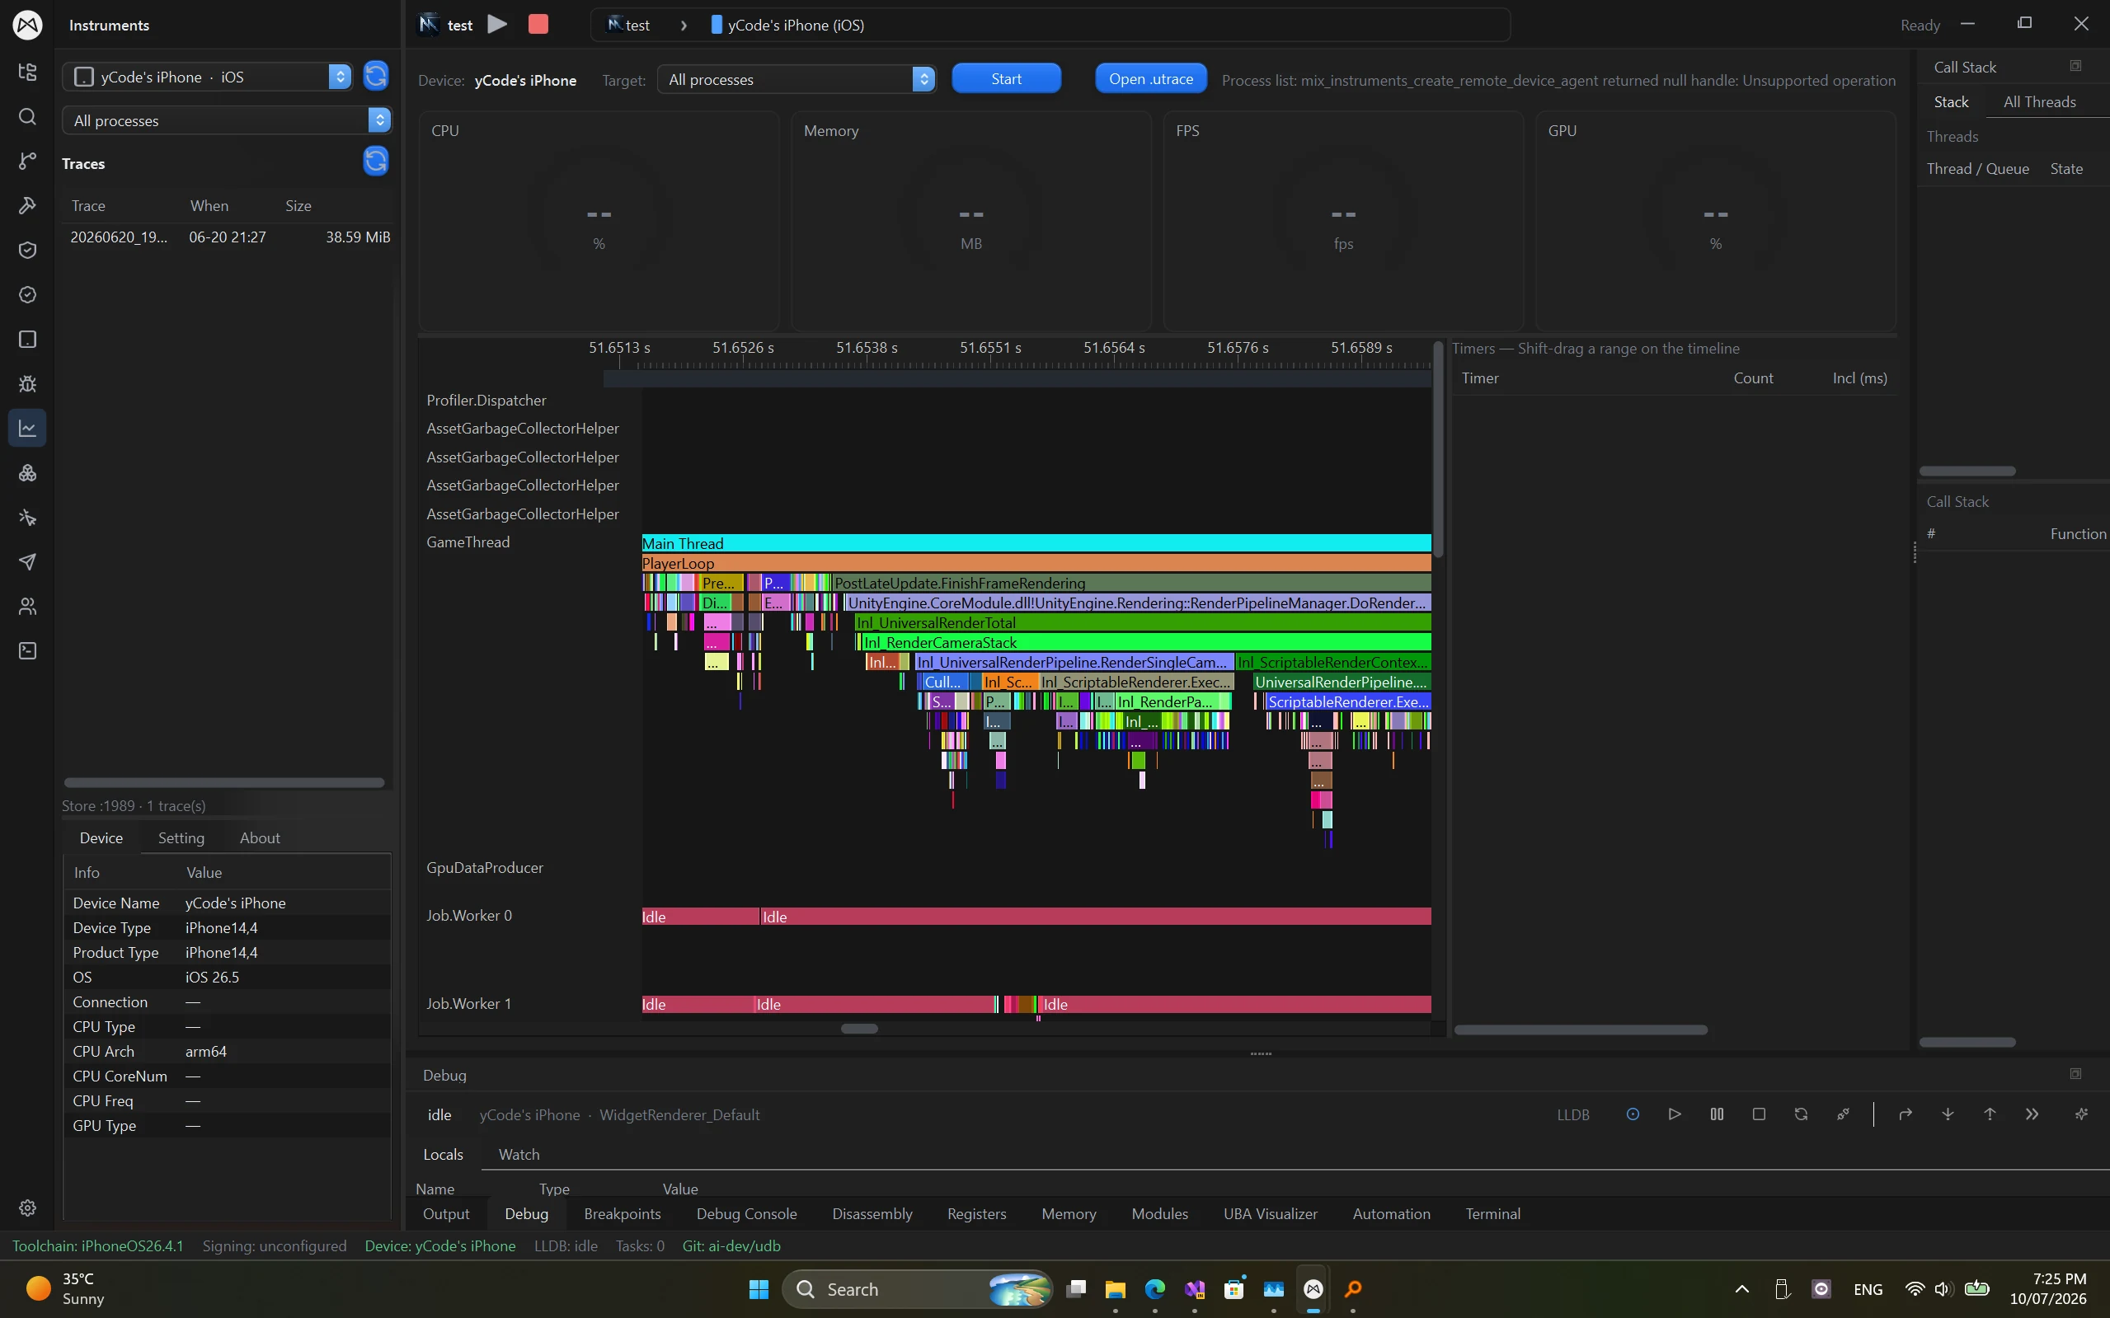Select the All Threads tab
This screenshot has width=2110, height=1318.
click(x=2038, y=102)
